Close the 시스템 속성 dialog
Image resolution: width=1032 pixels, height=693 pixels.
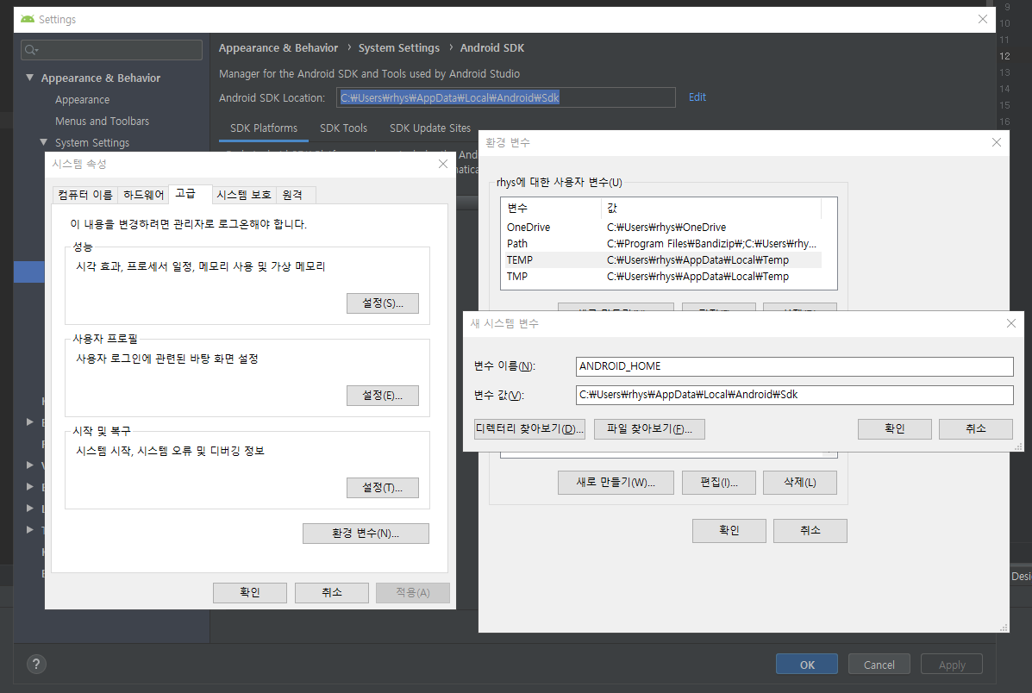(443, 164)
